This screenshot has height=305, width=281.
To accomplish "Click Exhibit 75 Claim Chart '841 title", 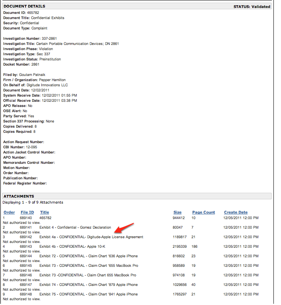I will (x=88, y=294).
